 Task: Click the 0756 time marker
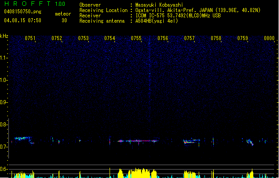(163, 38)
